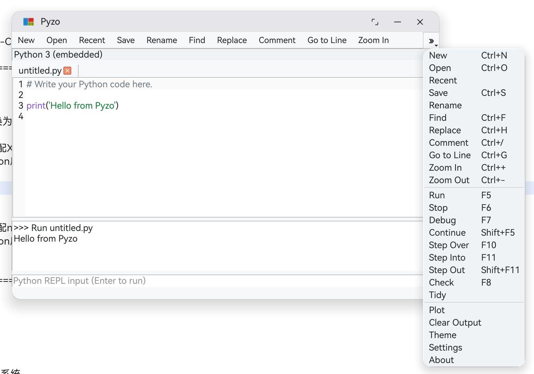Click the 'Python 3 (embedded)' interpreter label
The width and height of the screenshot is (534, 374).
pyautogui.click(x=58, y=55)
